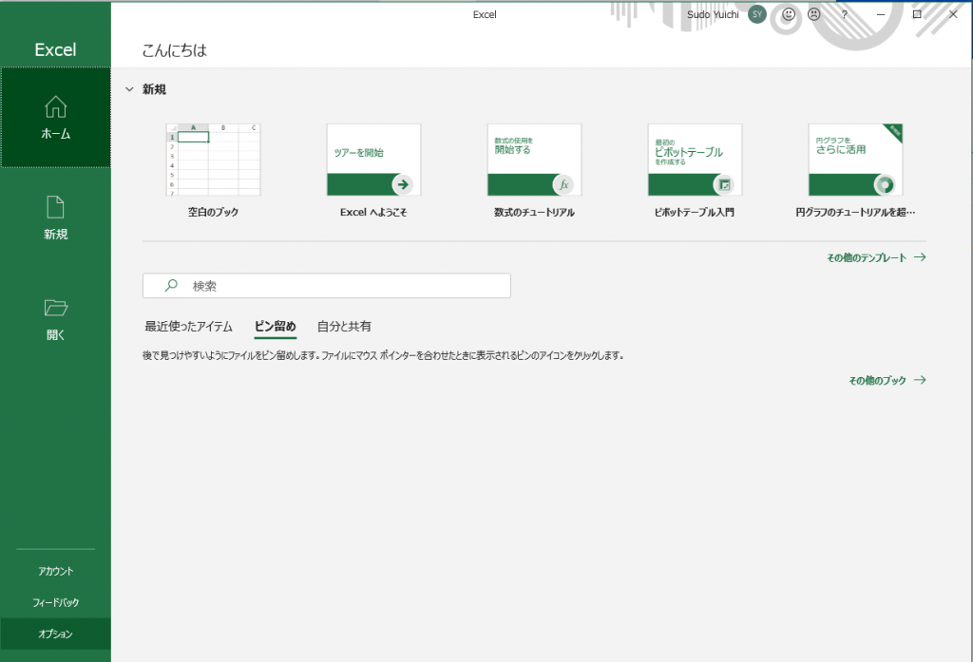Viewport: 973px width, 662px height.
Task: Click the search magnifier icon
Action: coord(172,285)
